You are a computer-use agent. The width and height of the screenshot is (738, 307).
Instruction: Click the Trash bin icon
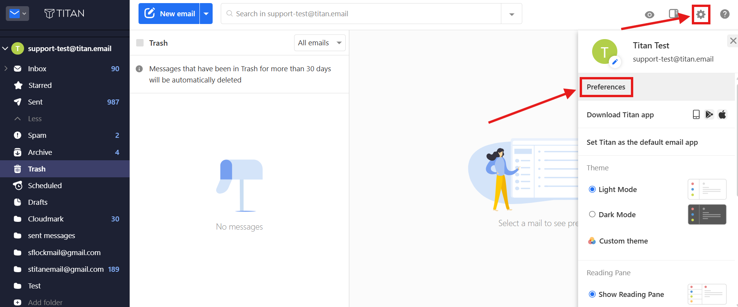(x=17, y=169)
